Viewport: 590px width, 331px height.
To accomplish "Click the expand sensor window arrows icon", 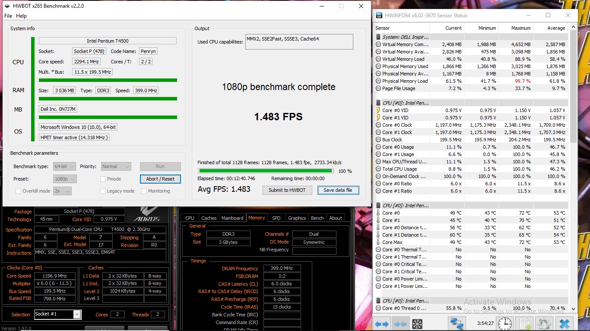I will click(383, 324).
